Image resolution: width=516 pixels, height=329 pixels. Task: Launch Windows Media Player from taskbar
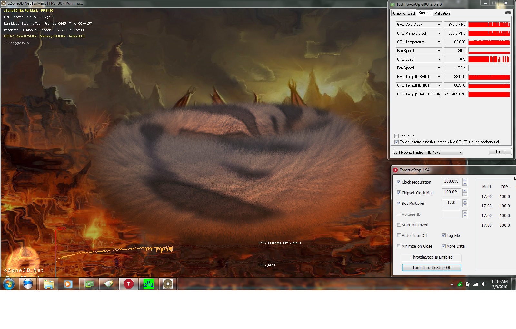point(68,284)
